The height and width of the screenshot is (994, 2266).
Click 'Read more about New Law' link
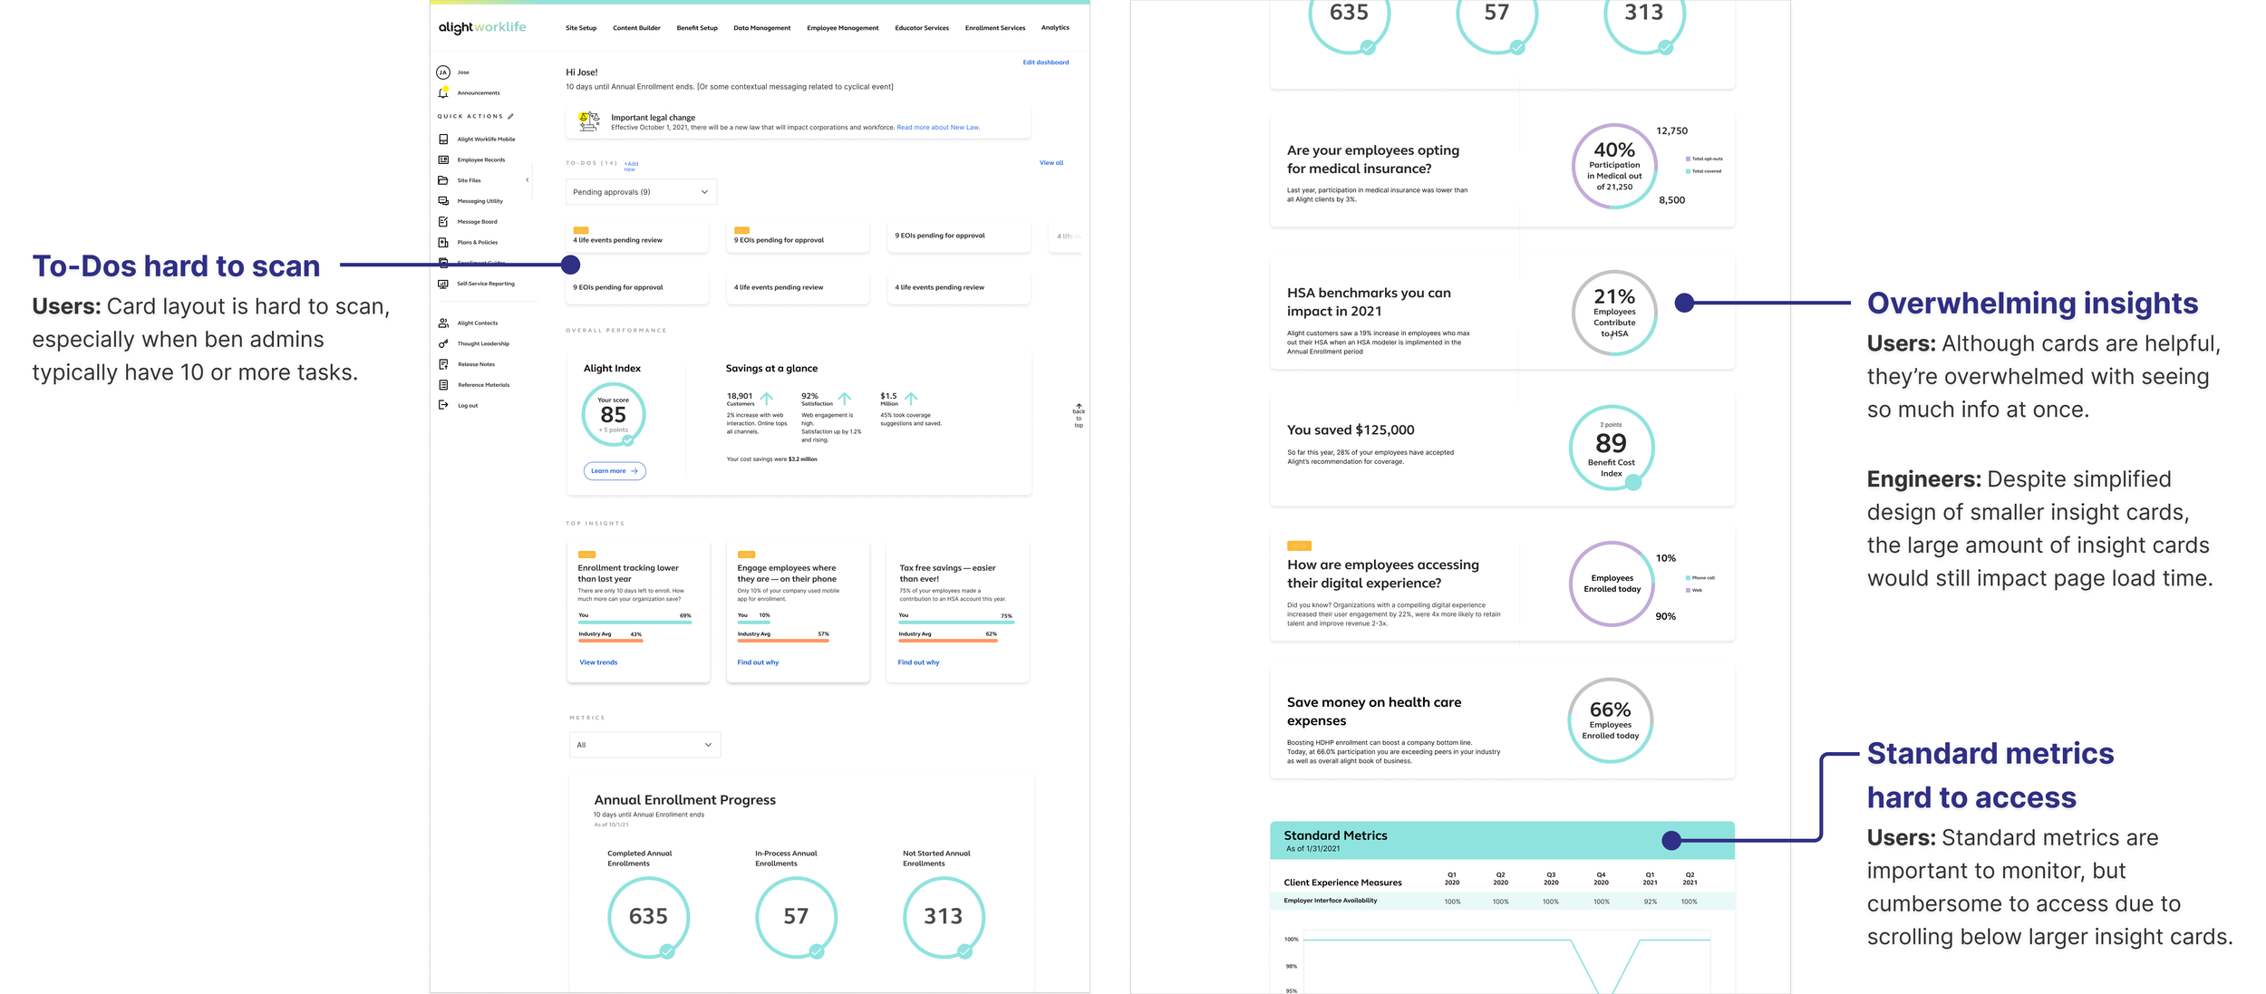(937, 128)
